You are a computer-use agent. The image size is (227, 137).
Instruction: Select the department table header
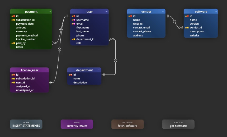click(x=84, y=70)
